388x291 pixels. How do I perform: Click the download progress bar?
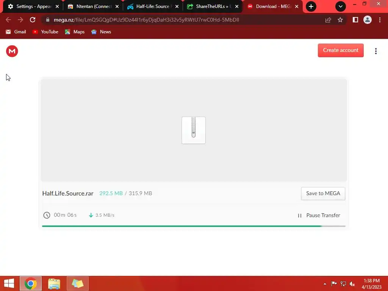(194, 226)
